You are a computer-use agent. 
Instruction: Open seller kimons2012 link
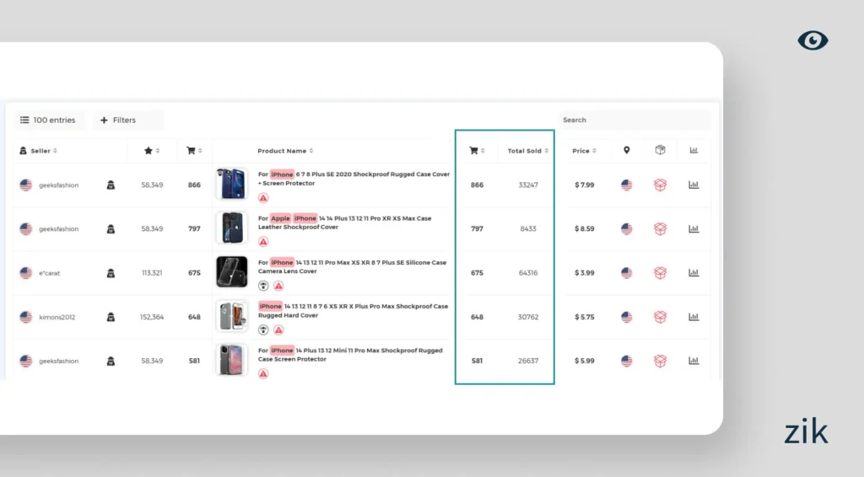pos(57,318)
